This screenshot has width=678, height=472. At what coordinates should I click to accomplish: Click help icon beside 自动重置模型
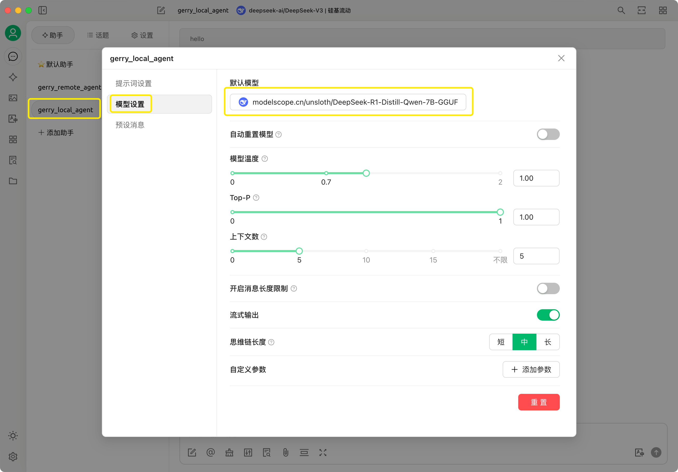click(278, 134)
